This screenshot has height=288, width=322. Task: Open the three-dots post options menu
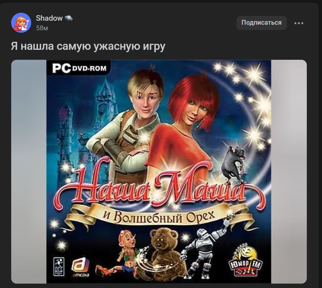tap(298, 23)
